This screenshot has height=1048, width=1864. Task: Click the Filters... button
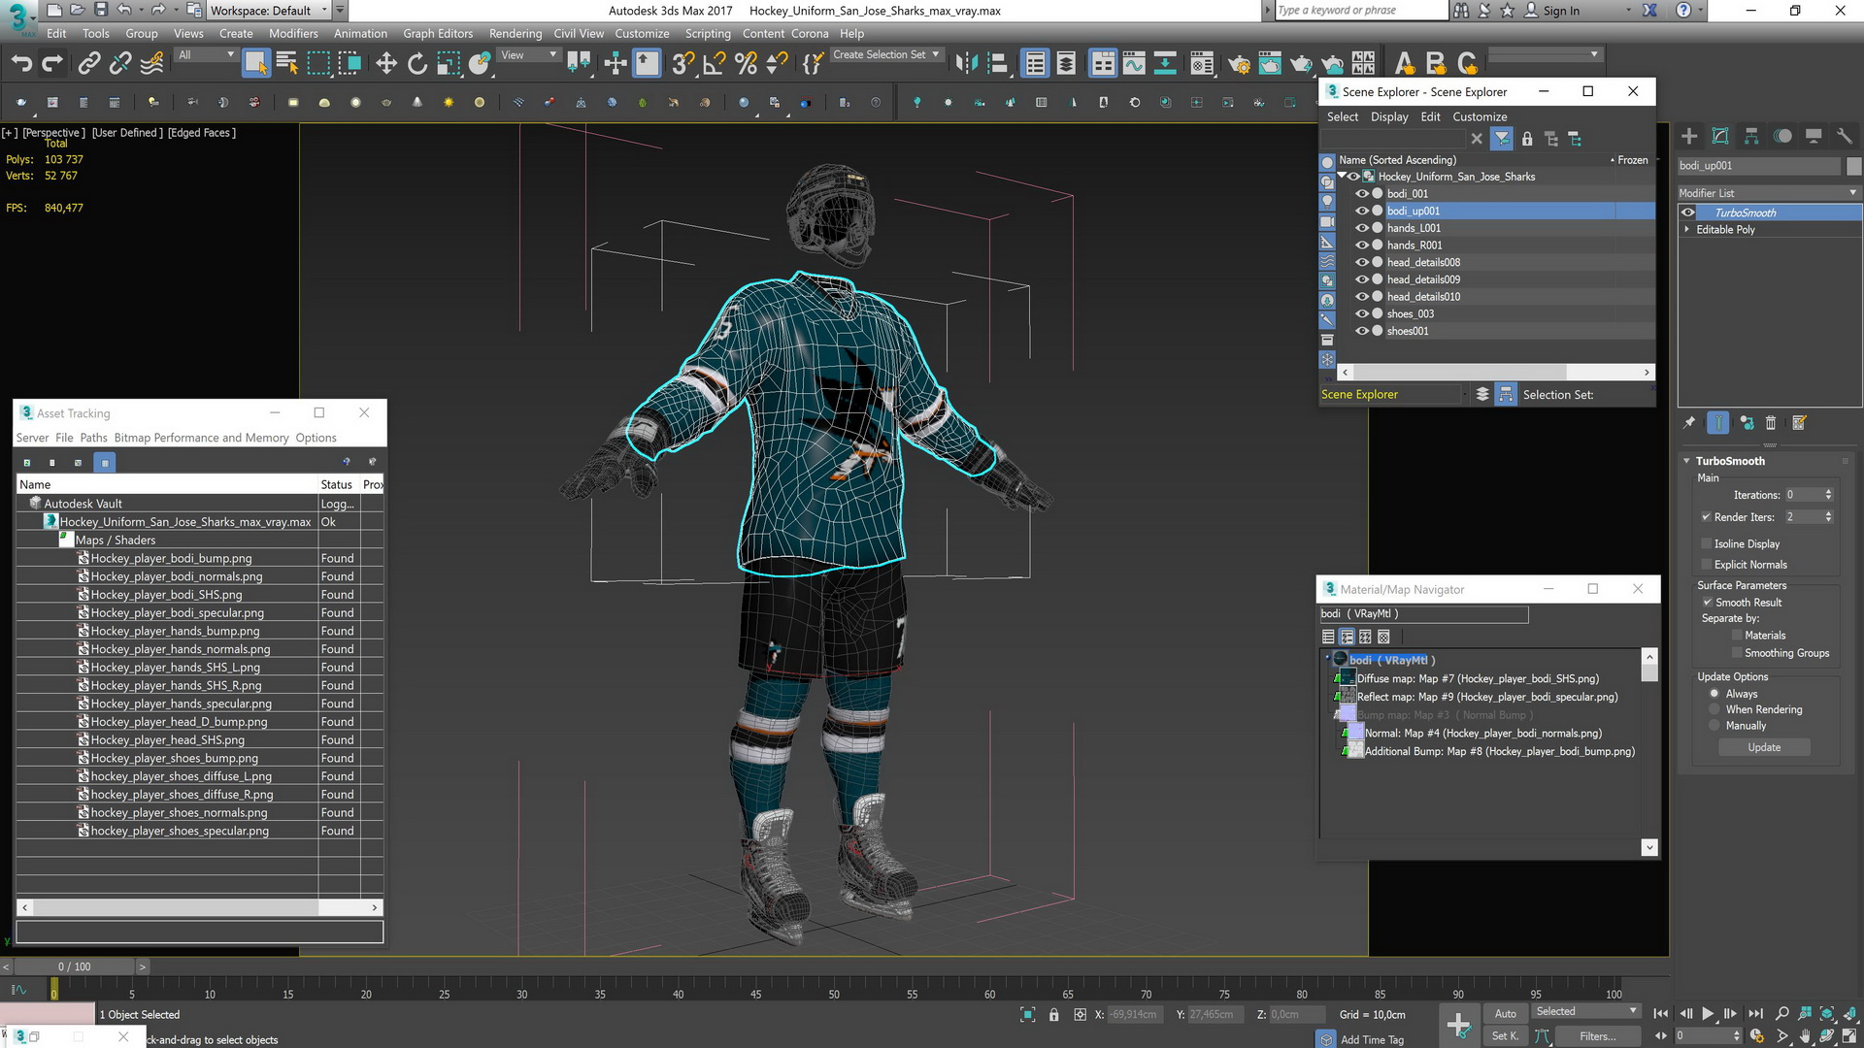pyautogui.click(x=1597, y=1036)
